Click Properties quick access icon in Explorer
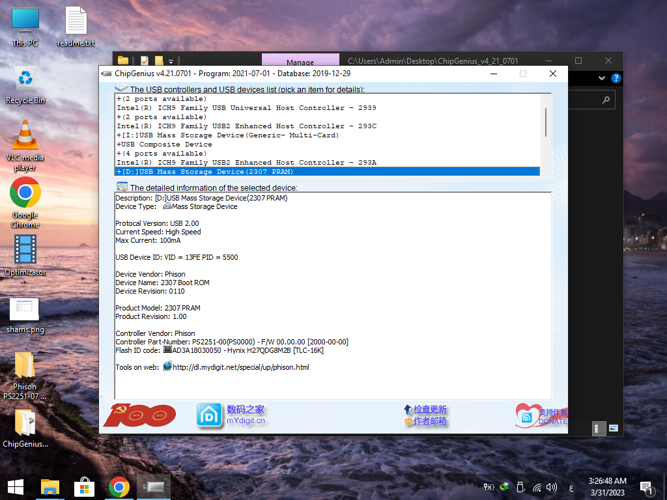Image resolution: width=667 pixels, height=500 pixels. coord(145,61)
